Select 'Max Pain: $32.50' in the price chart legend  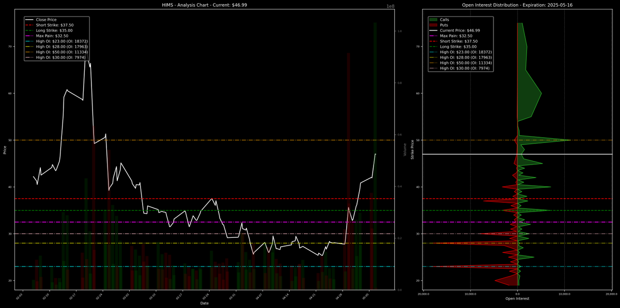coord(52,36)
